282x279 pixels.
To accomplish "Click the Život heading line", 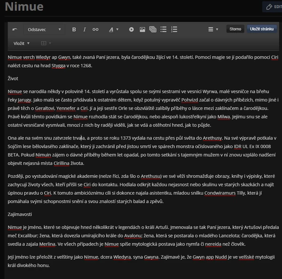I will 13,78.
